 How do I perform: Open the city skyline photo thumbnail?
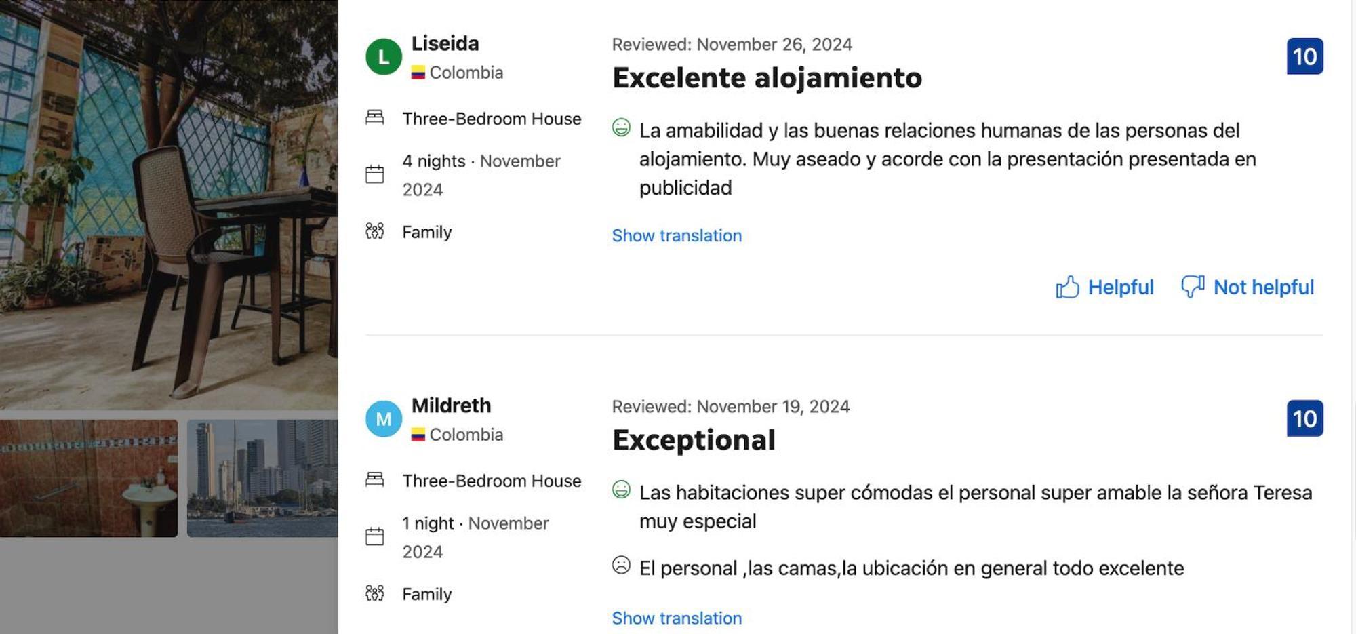point(262,478)
